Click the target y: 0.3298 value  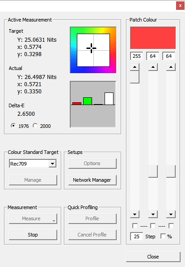(x=29, y=54)
